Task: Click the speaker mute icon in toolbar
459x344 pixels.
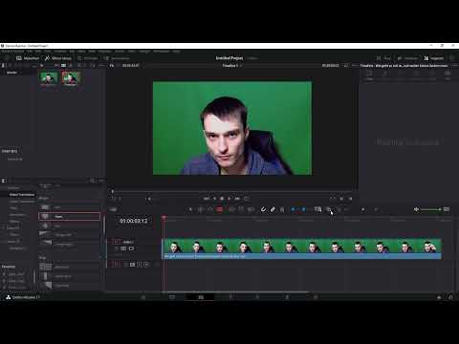Action: (x=416, y=209)
